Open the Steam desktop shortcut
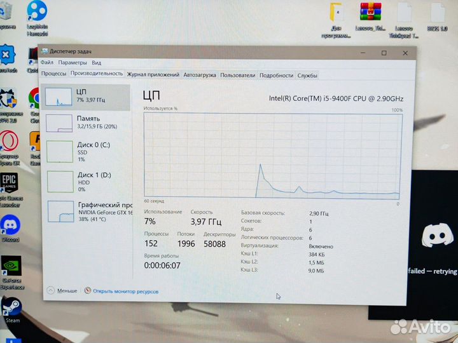The width and height of the screenshot is (458, 343). pyautogui.click(x=11, y=309)
